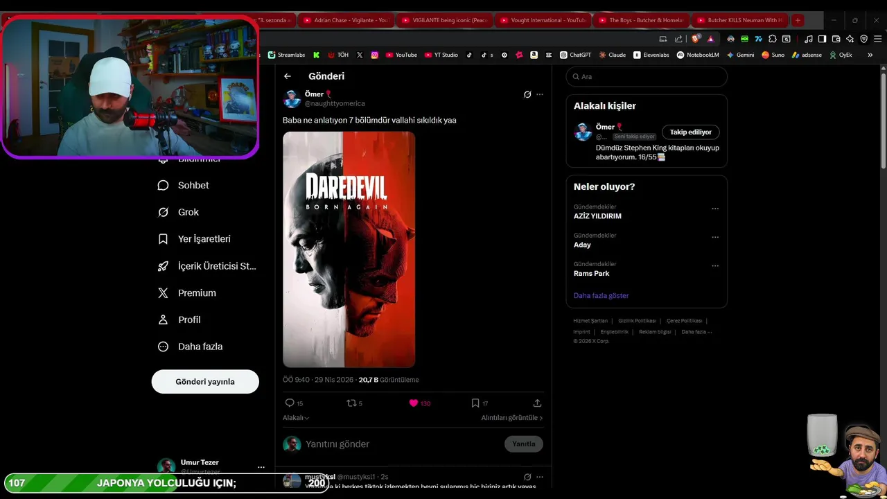Screen dimensions: 887x499
Task: Switch to Butcher KILLS Neuman tab
Action: (x=740, y=20)
